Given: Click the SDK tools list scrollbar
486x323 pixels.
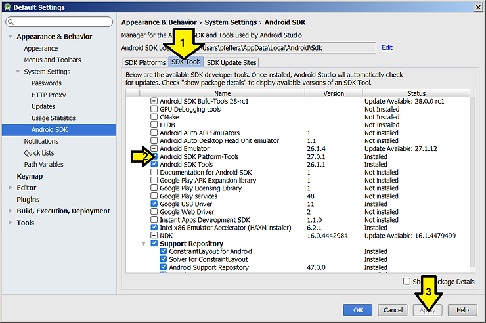Looking at the screenshot, I should [x=472, y=183].
